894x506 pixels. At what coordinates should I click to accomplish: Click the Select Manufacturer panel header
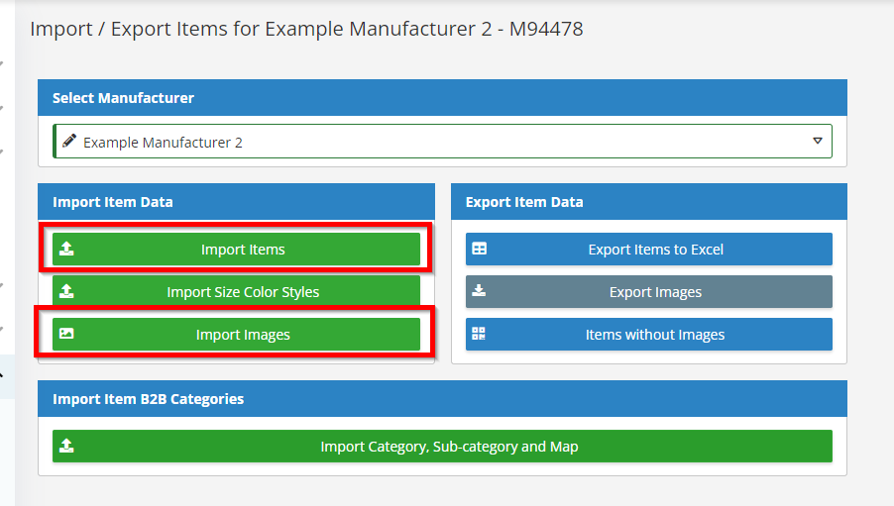pos(442,97)
